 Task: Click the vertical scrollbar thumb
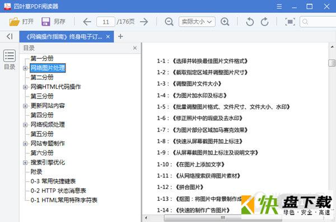(x=332, y=63)
